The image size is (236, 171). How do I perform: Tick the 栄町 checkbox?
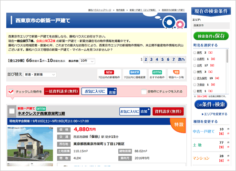click(x=195, y=72)
